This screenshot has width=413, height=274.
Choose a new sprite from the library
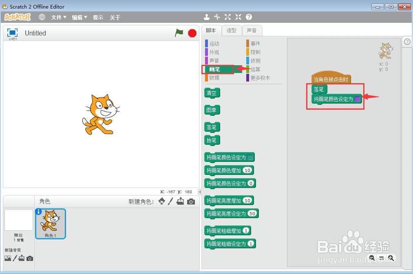tap(161, 201)
